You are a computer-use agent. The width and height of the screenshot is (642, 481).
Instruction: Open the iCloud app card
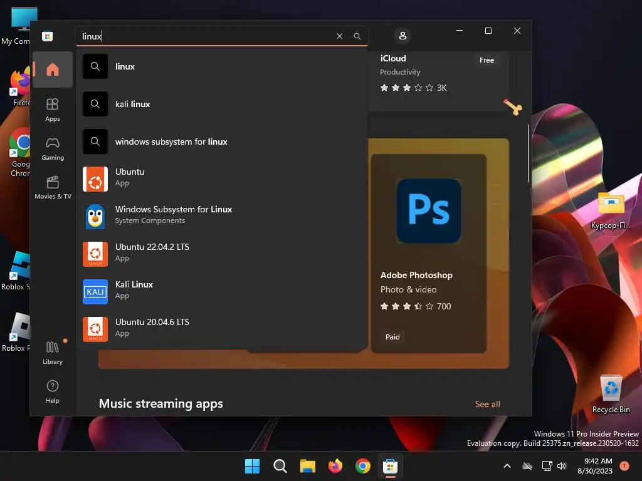click(x=439, y=81)
